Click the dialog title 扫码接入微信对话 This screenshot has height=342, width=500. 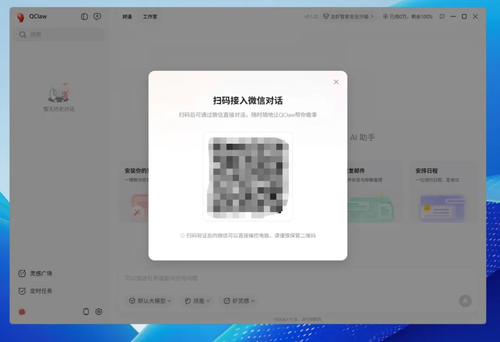pyautogui.click(x=248, y=101)
